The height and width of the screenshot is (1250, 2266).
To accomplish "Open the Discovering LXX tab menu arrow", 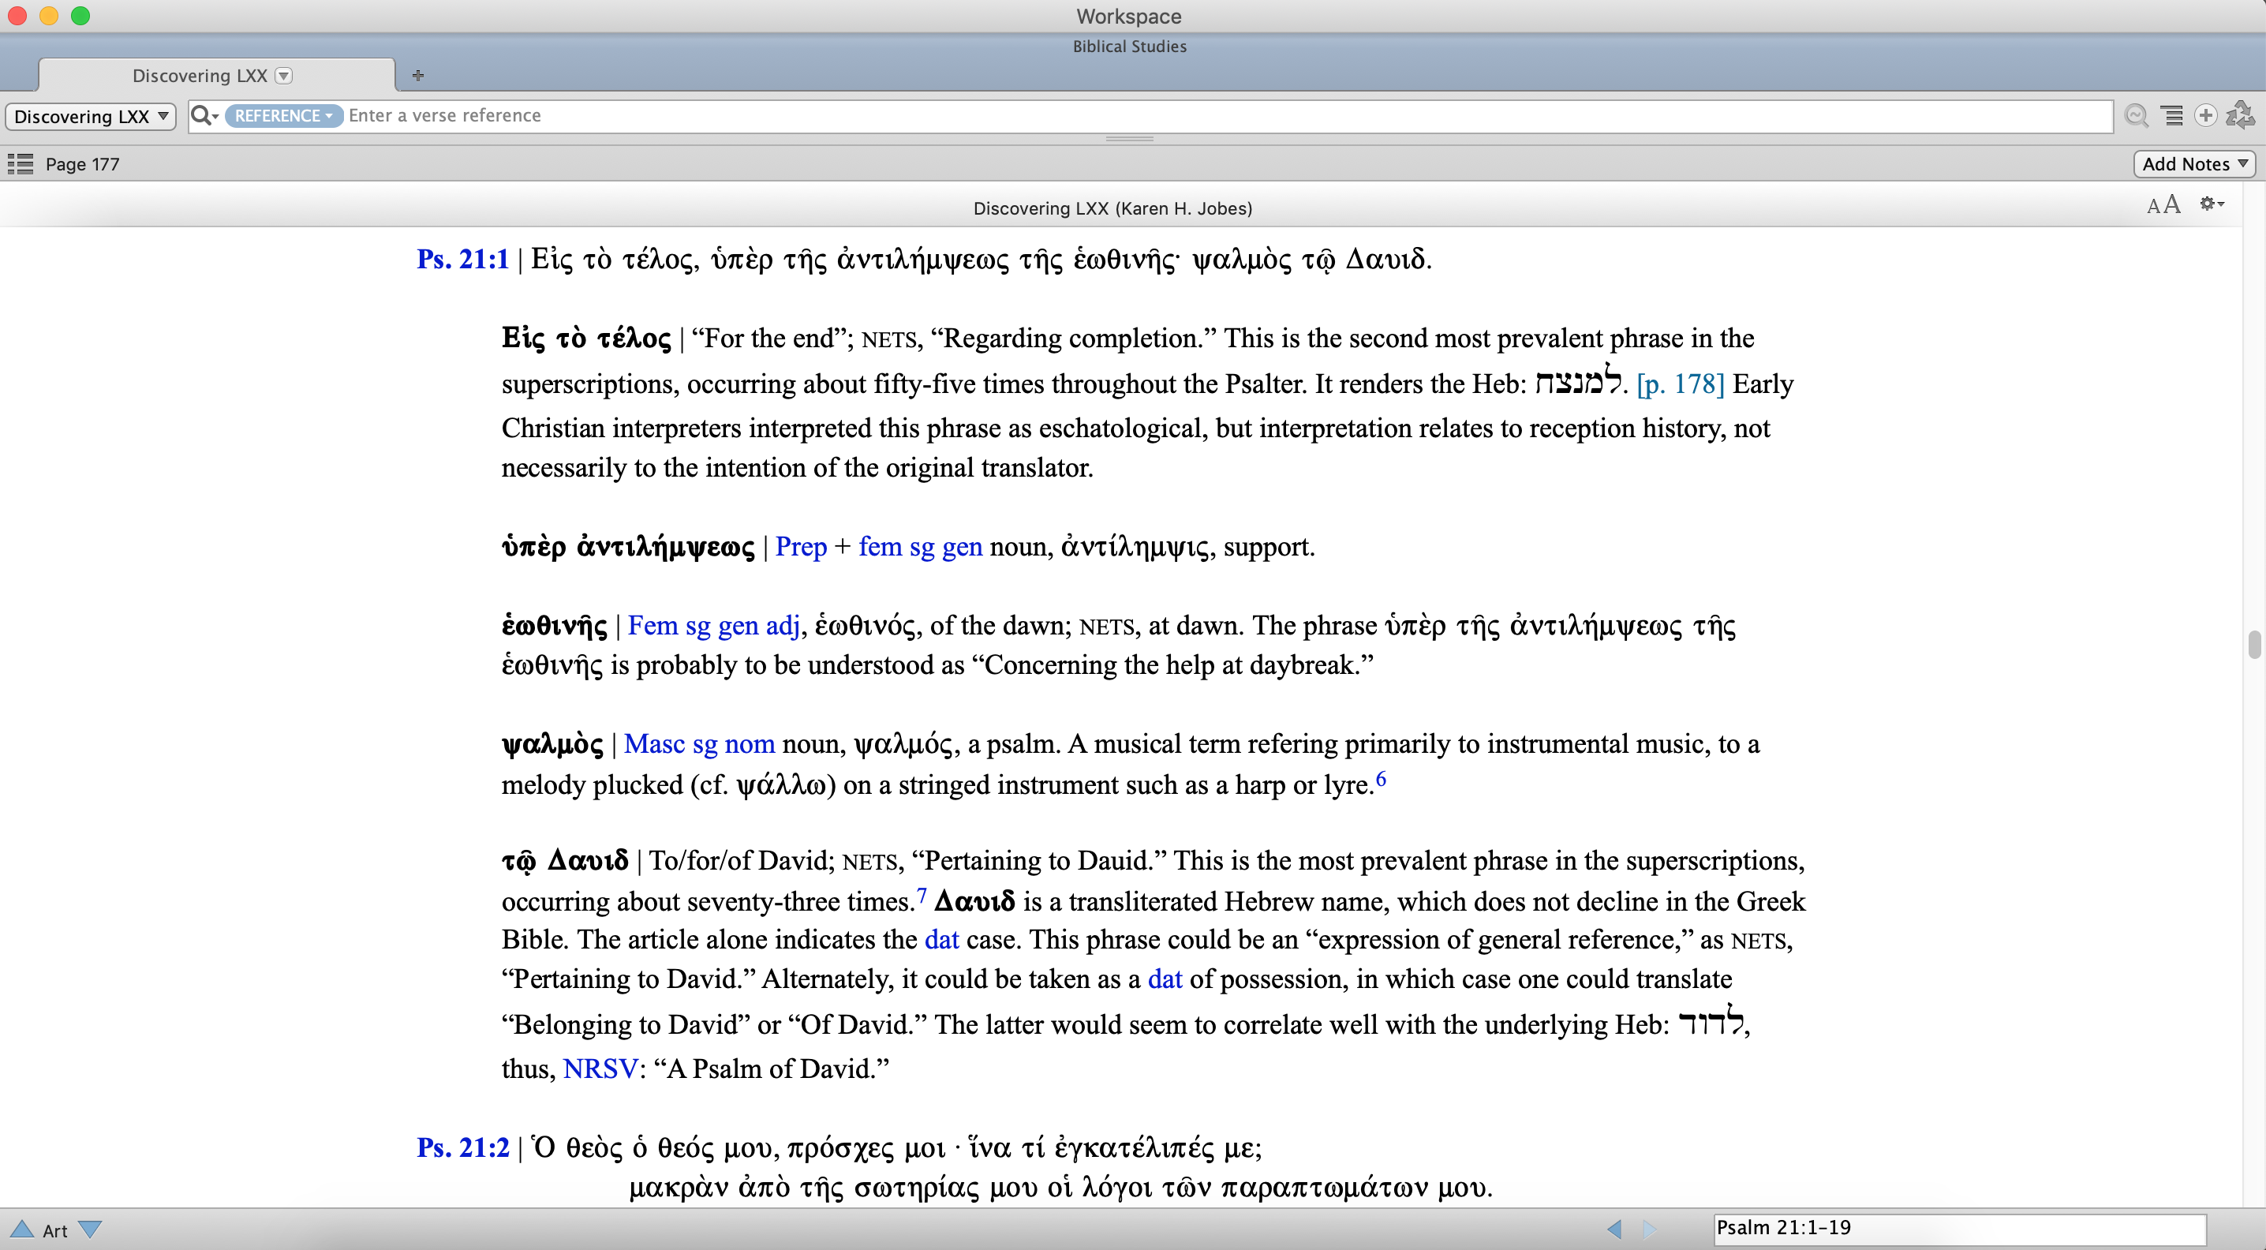I will (283, 76).
